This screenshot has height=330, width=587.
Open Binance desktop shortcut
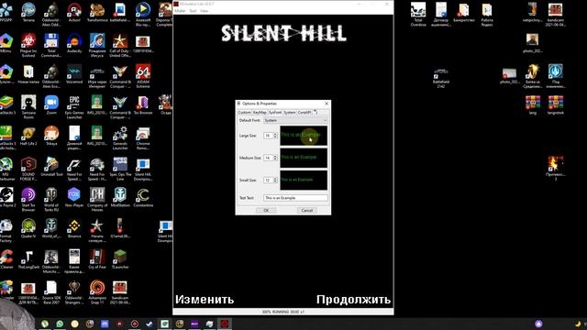click(x=74, y=228)
